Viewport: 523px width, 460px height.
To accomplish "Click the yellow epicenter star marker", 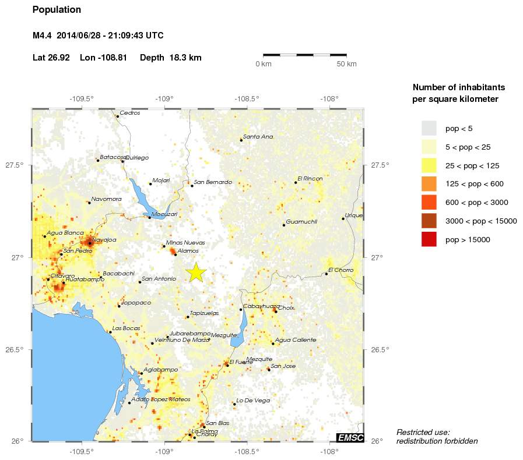I will 196,271.
